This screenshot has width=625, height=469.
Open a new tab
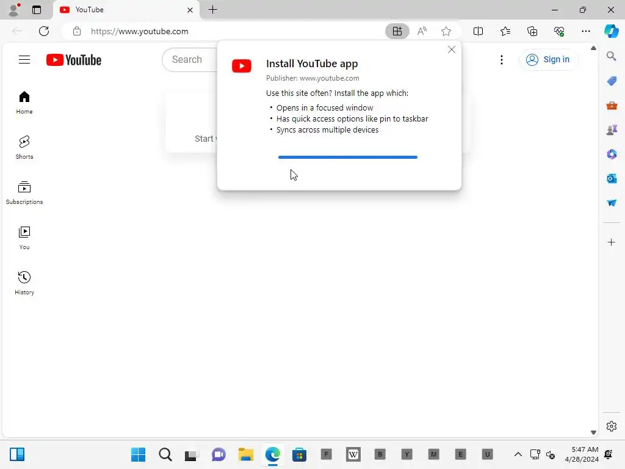click(x=213, y=10)
